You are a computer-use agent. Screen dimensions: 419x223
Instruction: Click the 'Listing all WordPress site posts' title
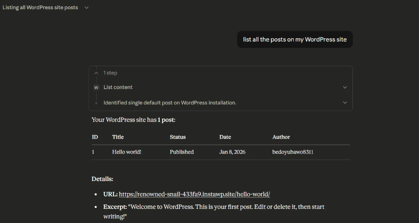(40, 7)
